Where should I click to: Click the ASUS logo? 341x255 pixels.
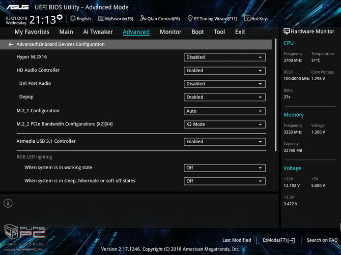pos(18,7)
